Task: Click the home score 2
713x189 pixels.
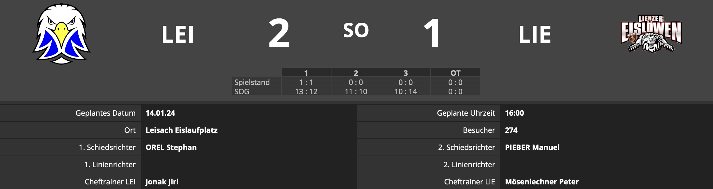Action: pos(279,33)
